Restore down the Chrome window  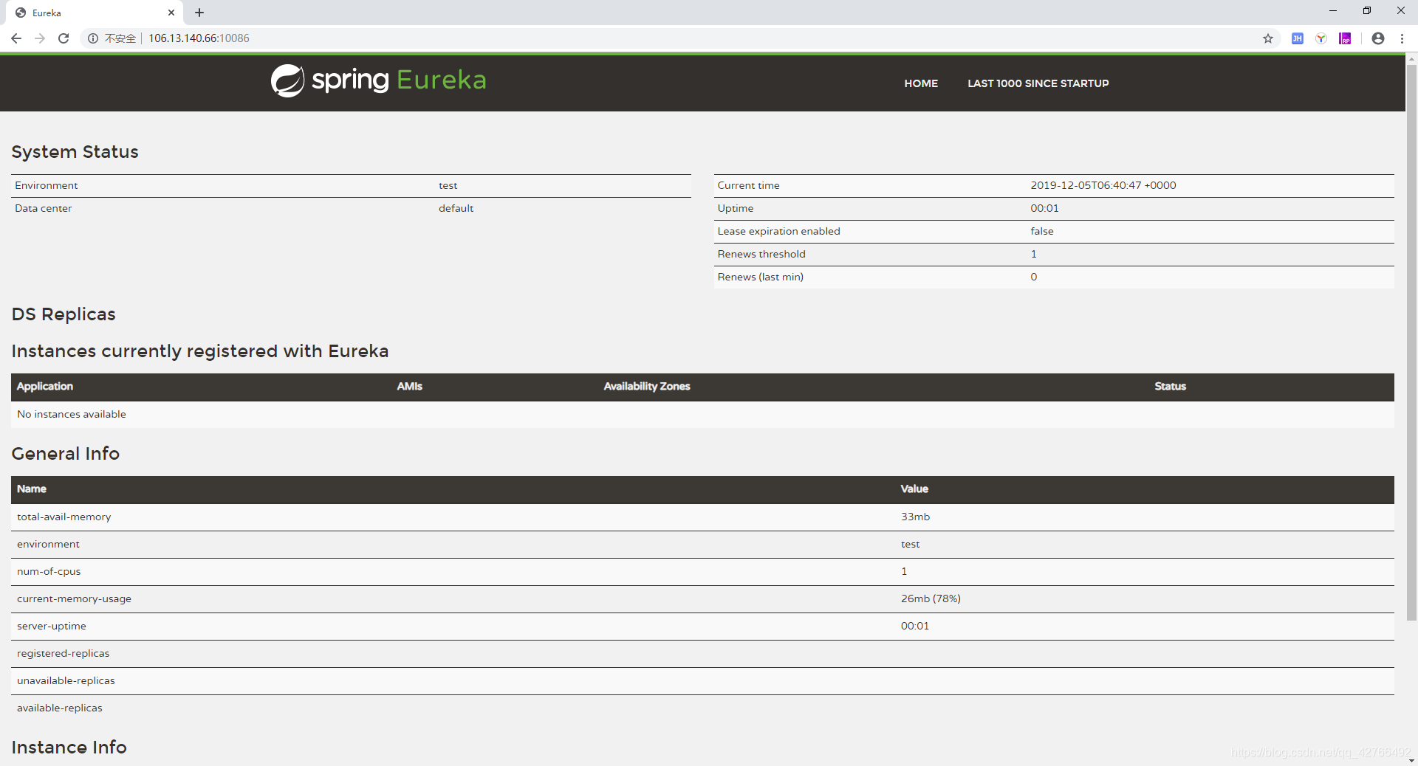[1367, 11]
